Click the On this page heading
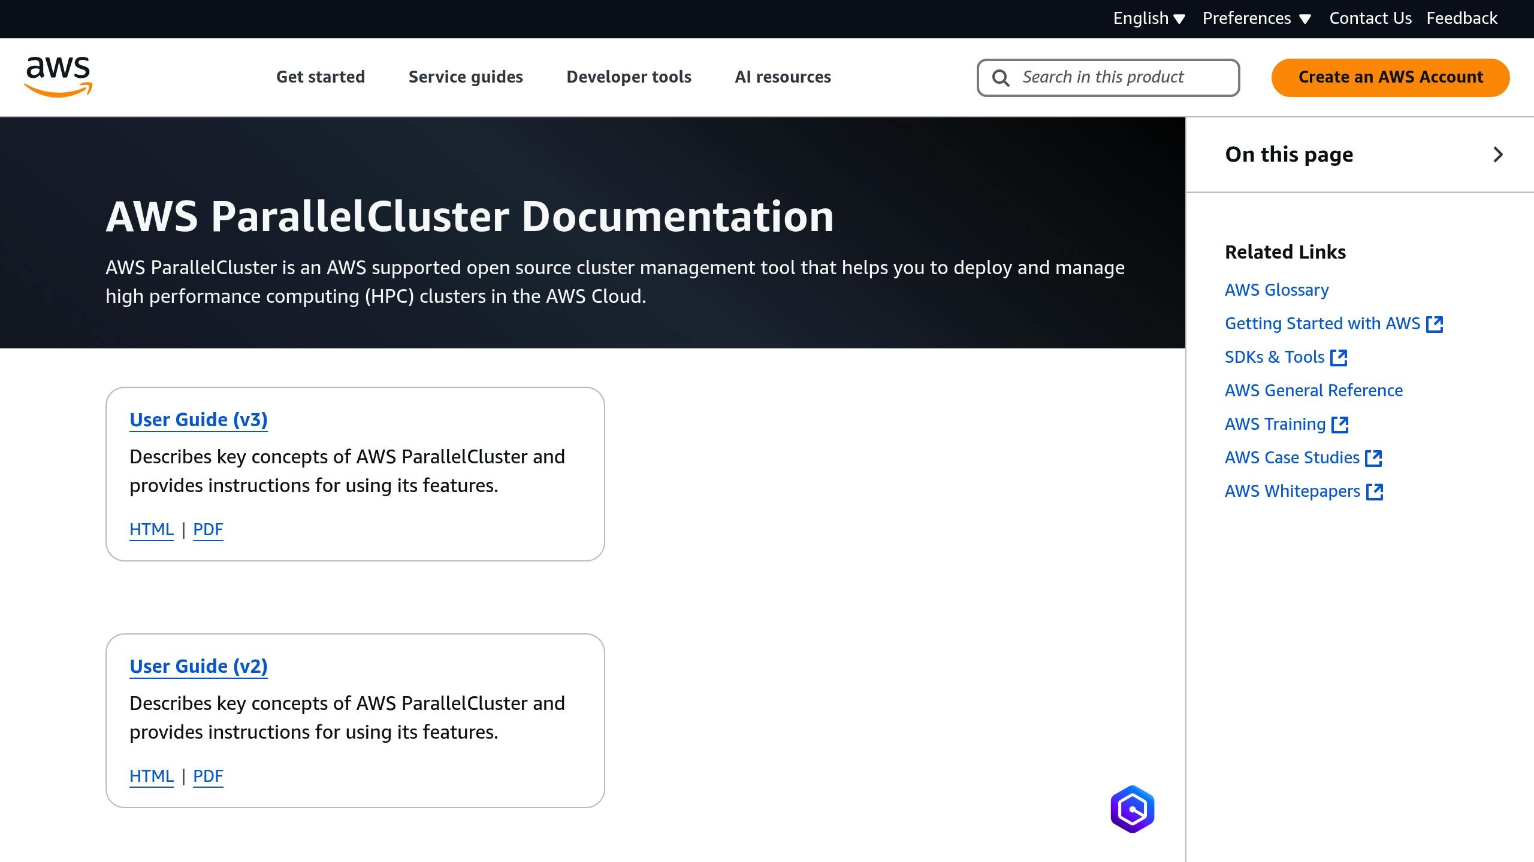The image size is (1534, 862). coord(1289,154)
